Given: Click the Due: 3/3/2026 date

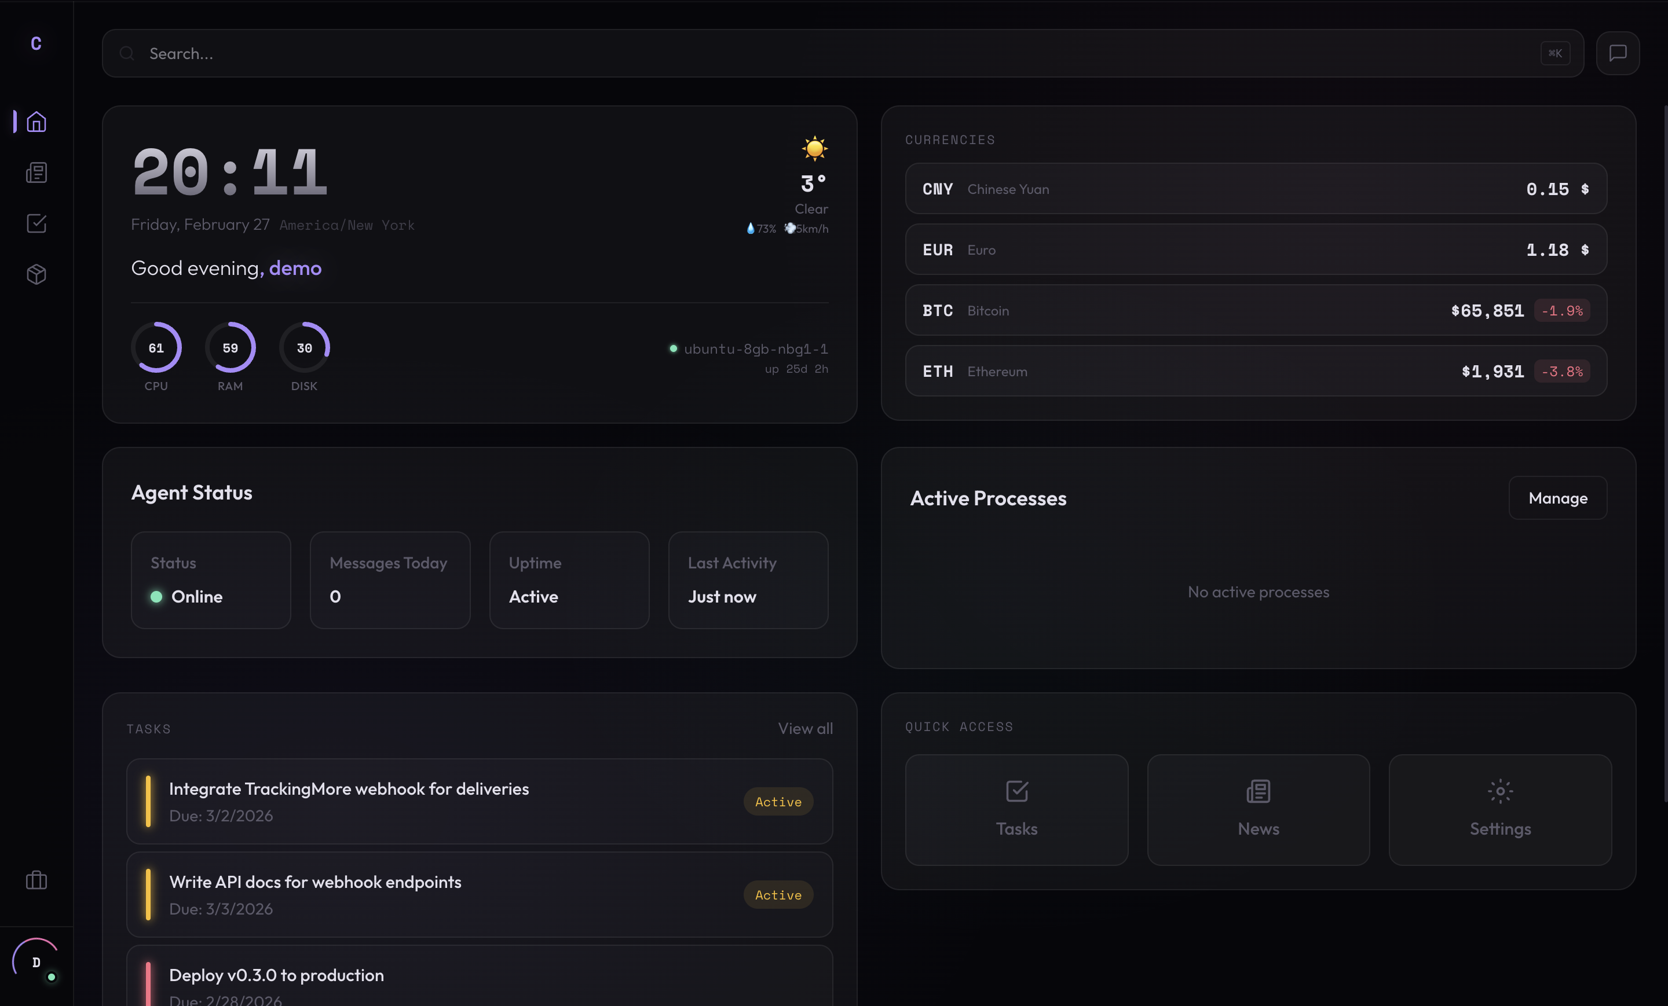Looking at the screenshot, I should coord(221,909).
